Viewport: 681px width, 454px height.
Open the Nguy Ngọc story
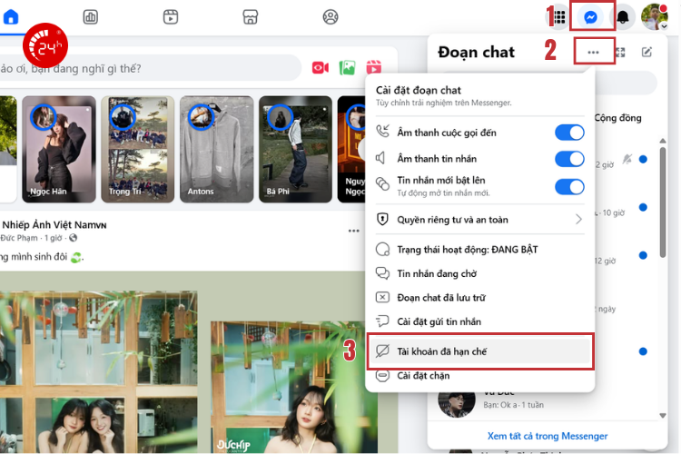click(351, 149)
